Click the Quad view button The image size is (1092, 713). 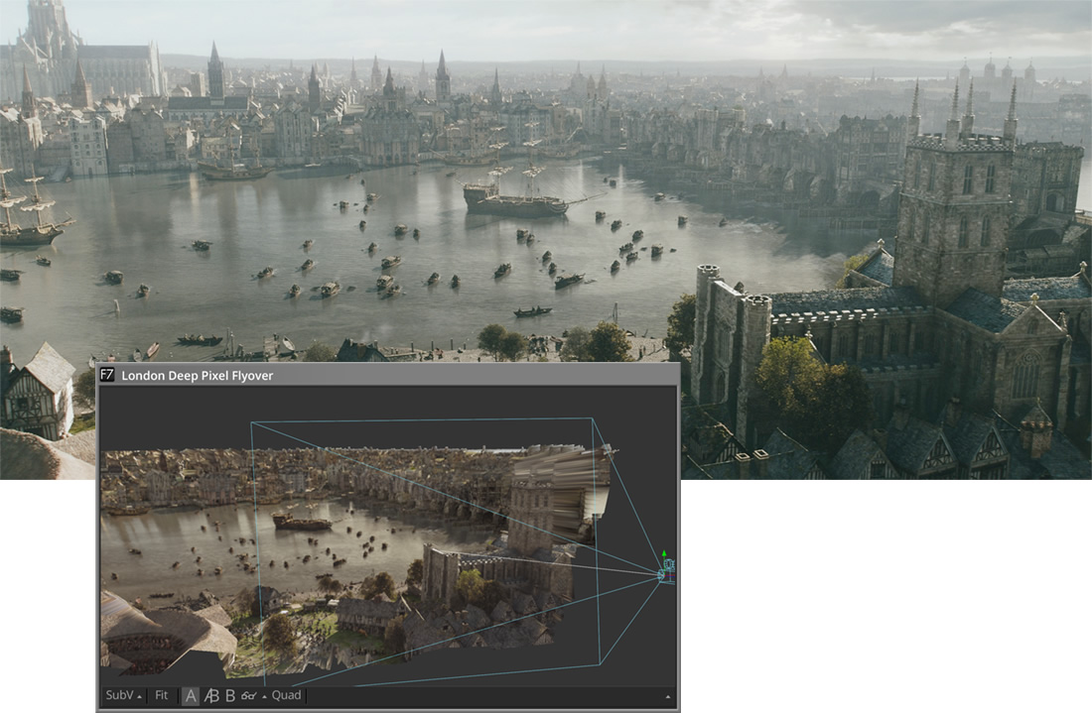[x=286, y=695]
